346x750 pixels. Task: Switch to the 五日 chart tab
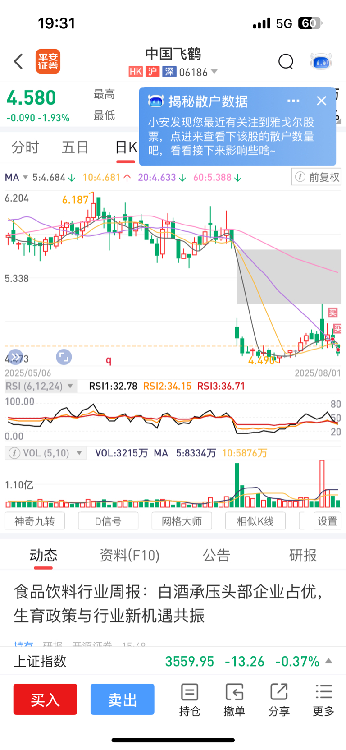click(75, 147)
